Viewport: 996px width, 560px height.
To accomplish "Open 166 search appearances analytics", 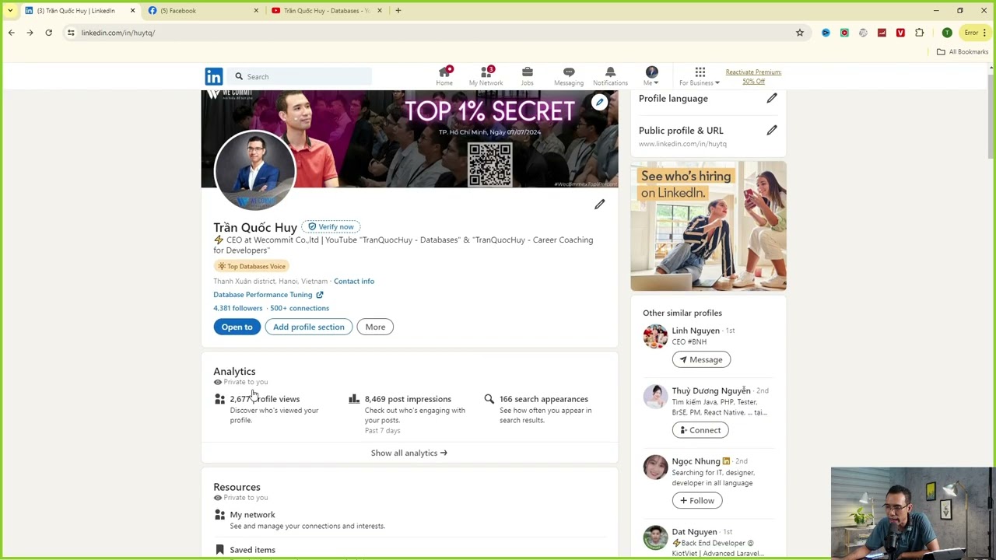I will (x=543, y=399).
